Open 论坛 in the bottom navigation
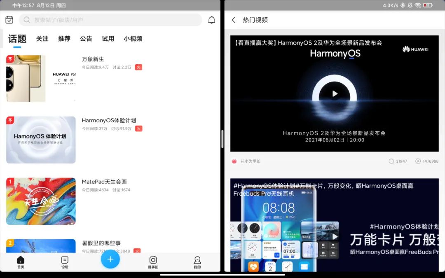Viewport: 445px width, 278px height. coord(65,262)
